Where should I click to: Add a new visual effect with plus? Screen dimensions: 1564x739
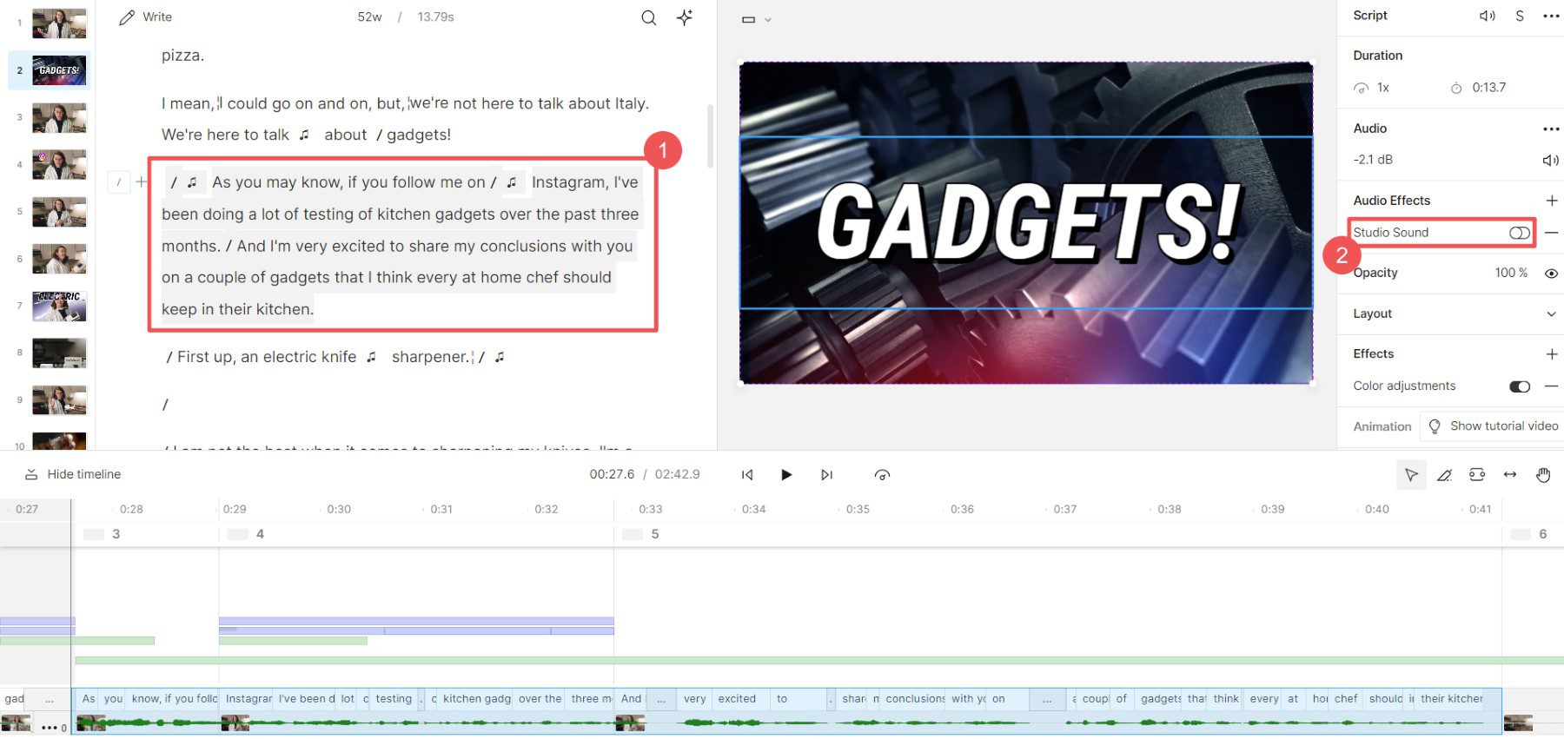pos(1551,354)
